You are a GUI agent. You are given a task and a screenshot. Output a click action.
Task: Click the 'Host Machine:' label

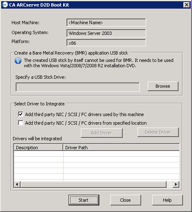25,23
